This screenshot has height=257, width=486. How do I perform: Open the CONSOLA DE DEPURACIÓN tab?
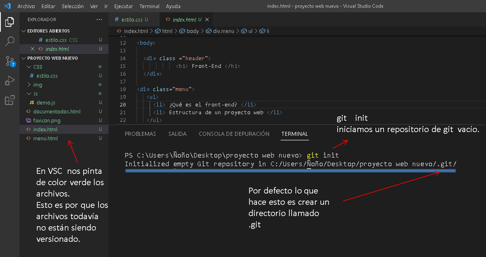pos(234,134)
